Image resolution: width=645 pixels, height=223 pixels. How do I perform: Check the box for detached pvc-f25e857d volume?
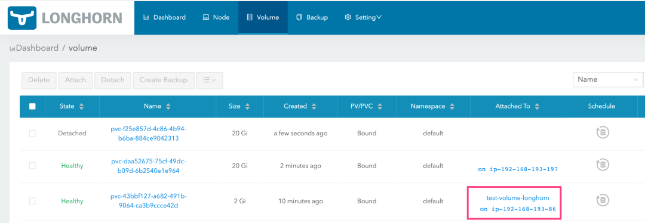coord(32,133)
